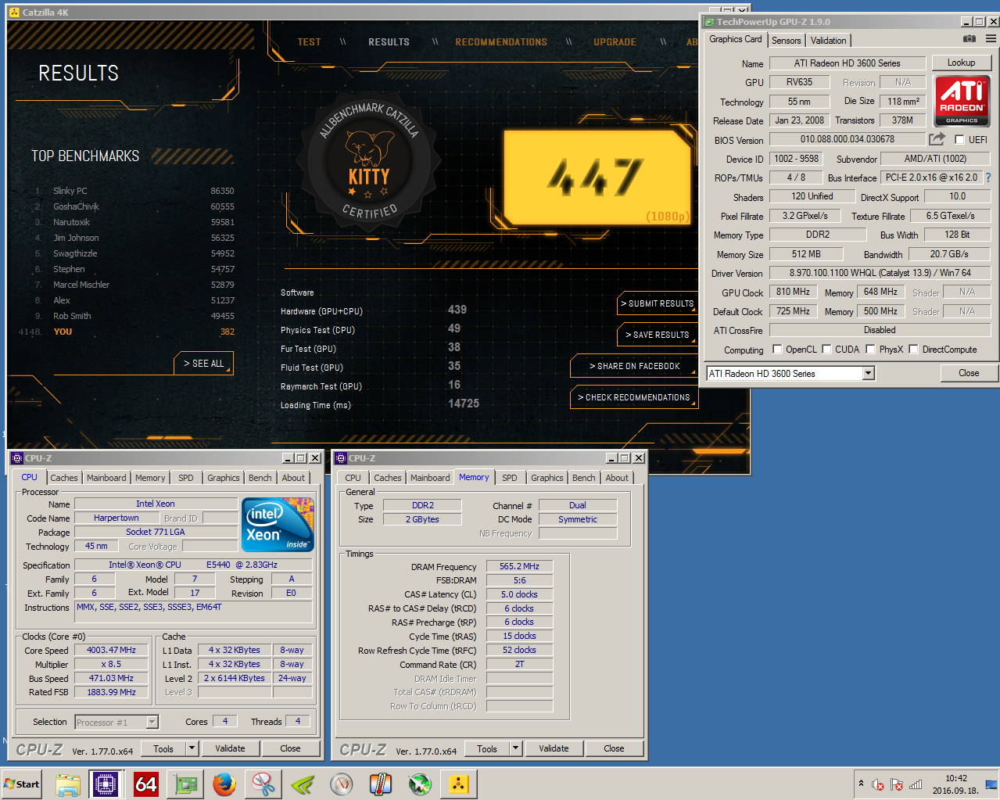Open the Snipping Tool scissors taskbar icon
The image size is (1000, 800).
(x=263, y=784)
